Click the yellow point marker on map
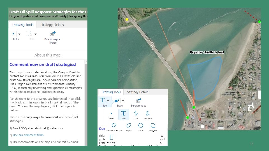269x151 pixels. coord(127,19)
